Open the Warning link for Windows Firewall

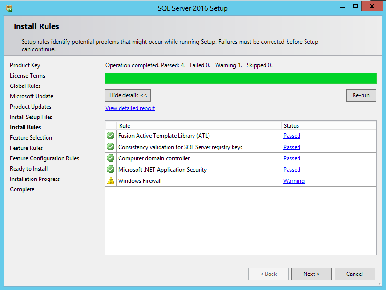tap(294, 180)
